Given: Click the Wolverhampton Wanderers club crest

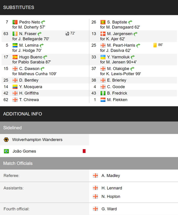Looking at the screenshot, I should pyautogui.click(x=6, y=140).
